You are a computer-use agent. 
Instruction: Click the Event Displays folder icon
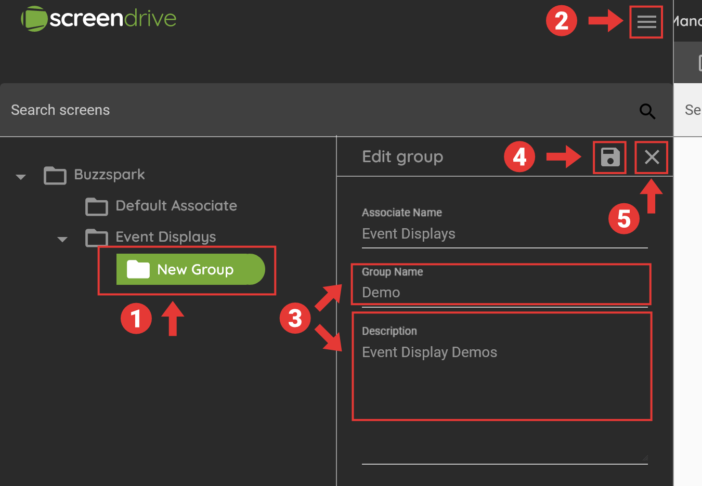tap(96, 238)
